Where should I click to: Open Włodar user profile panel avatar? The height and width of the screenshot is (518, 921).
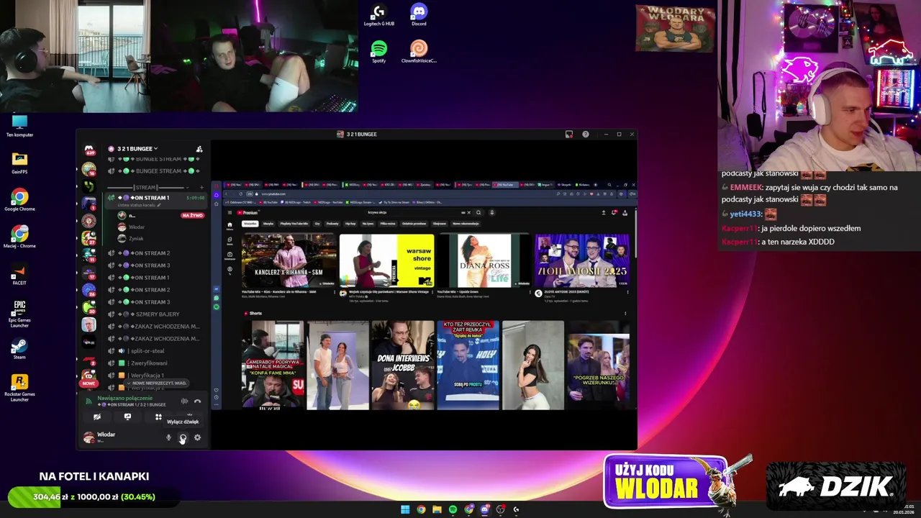click(x=89, y=437)
